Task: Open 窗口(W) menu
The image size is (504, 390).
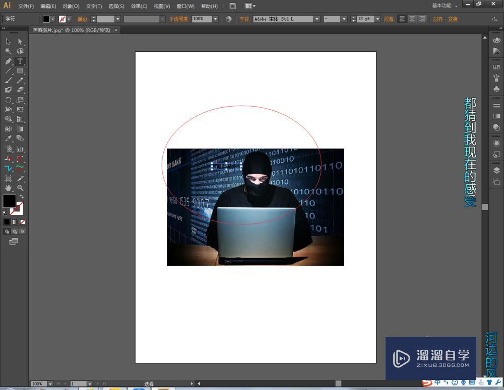Action: (x=185, y=6)
